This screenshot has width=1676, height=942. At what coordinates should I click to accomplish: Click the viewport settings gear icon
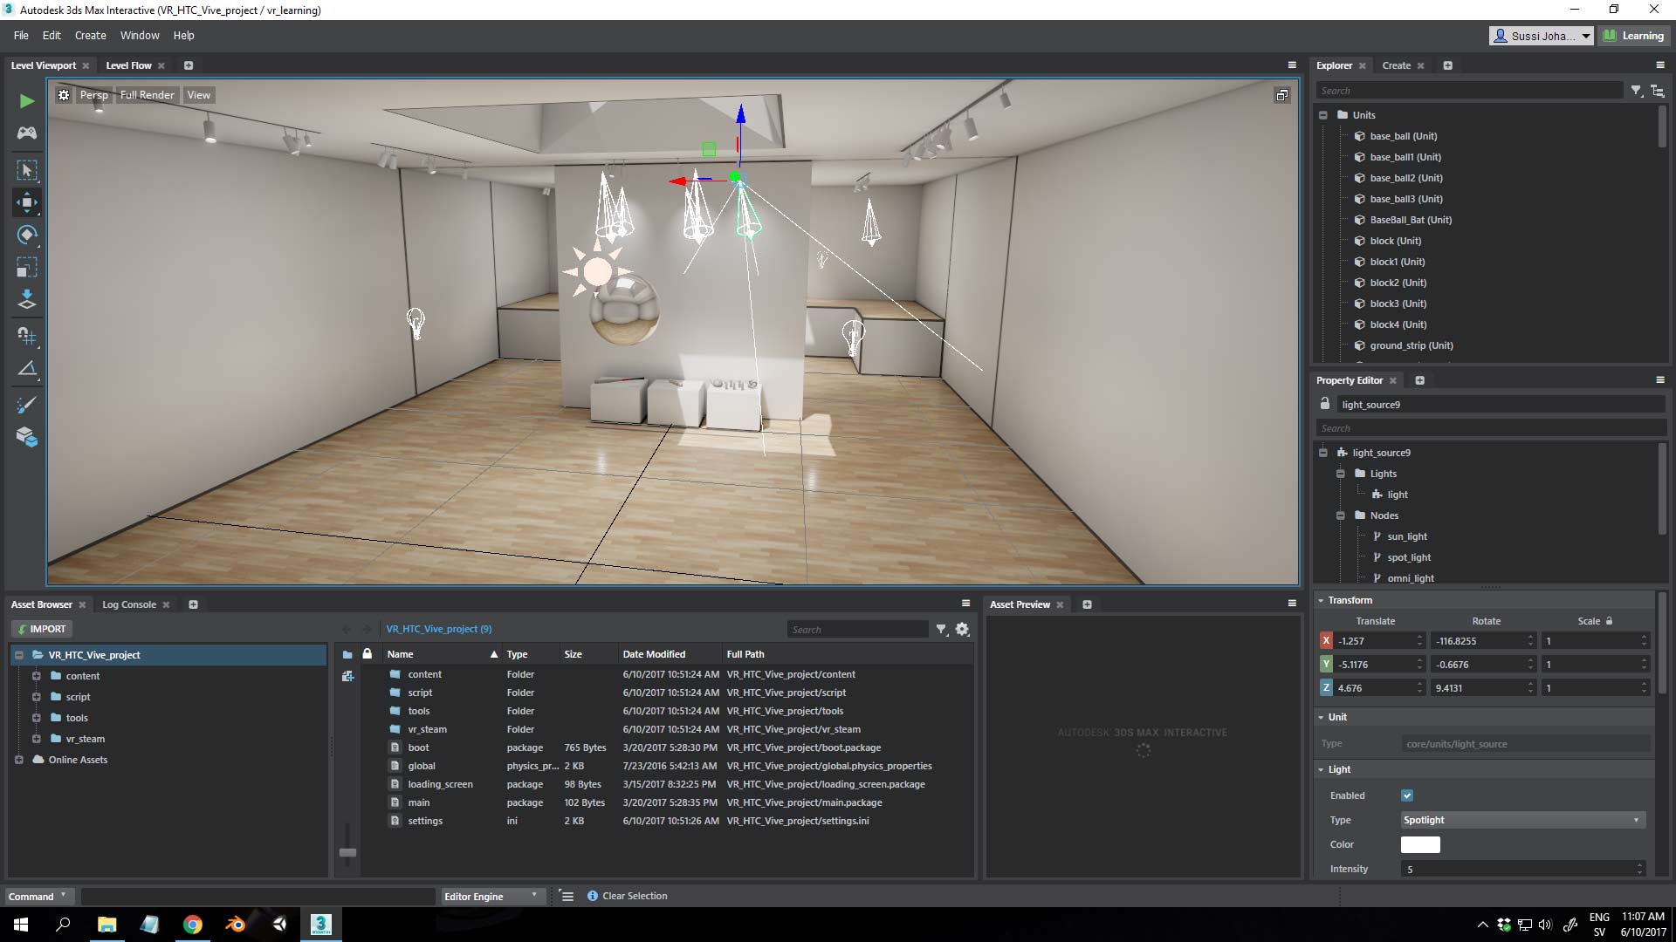[x=63, y=94]
